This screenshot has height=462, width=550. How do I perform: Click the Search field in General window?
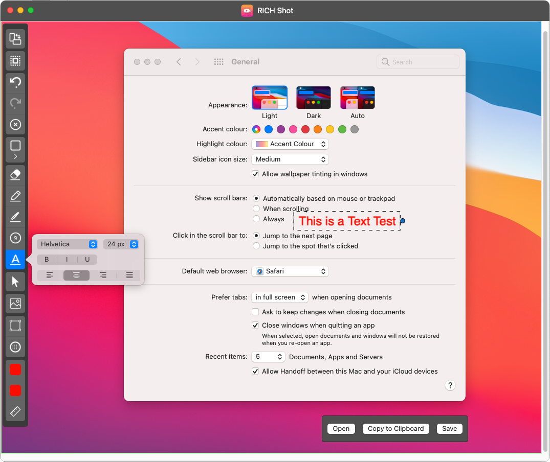click(x=418, y=62)
